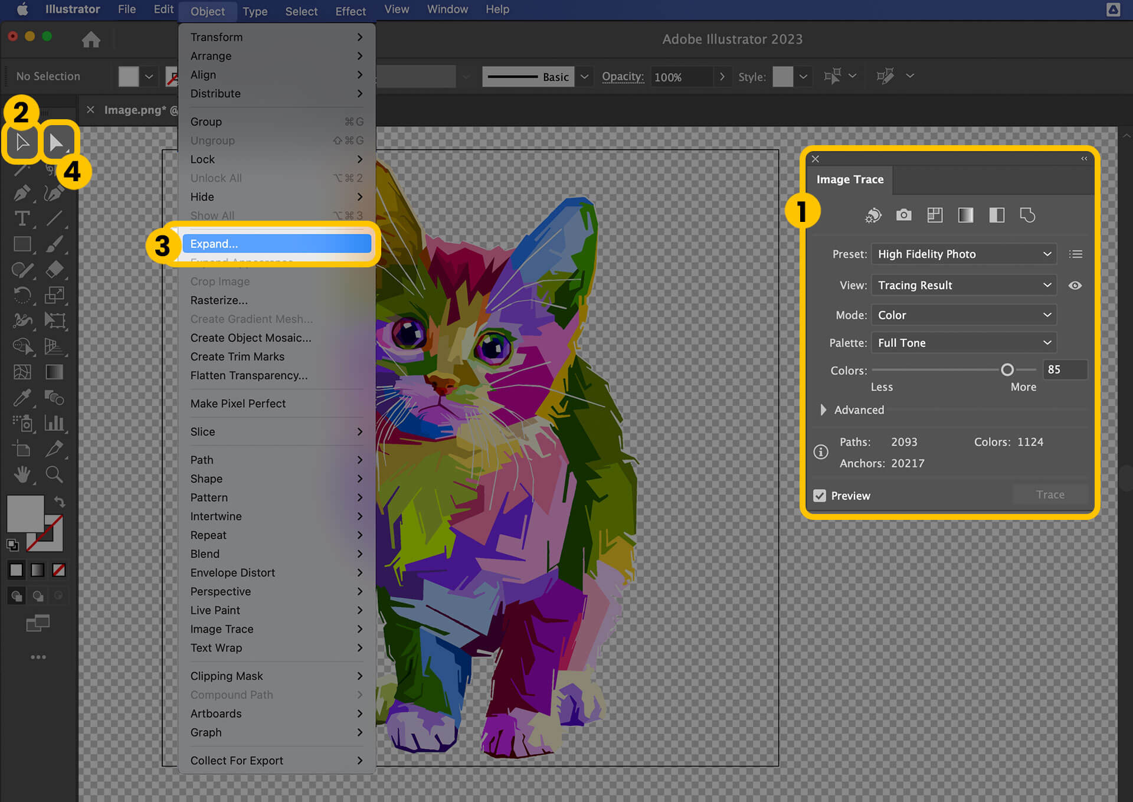Open the Palette dropdown in Image Trace
This screenshot has width=1133, height=802.
point(965,342)
